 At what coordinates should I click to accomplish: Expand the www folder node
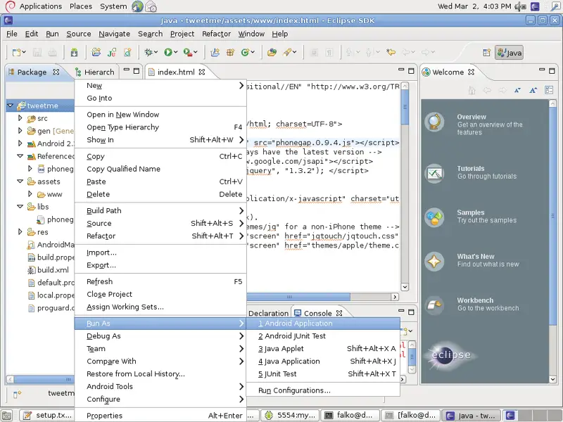click(30, 194)
